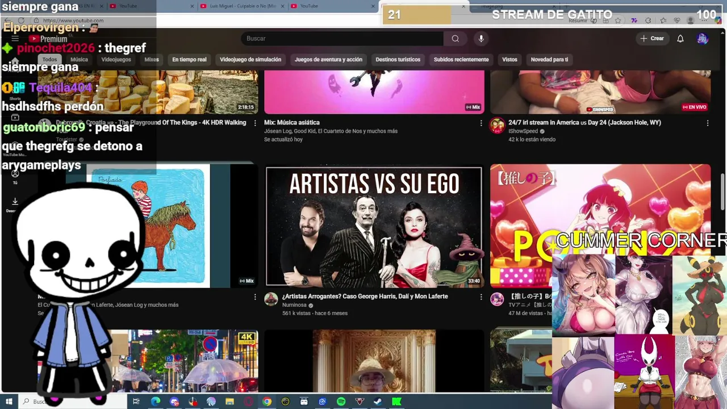This screenshot has height=409, width=727.
Task: Select the Vistos filter chip
Action: pyautogui.click(x=509, y=60)
